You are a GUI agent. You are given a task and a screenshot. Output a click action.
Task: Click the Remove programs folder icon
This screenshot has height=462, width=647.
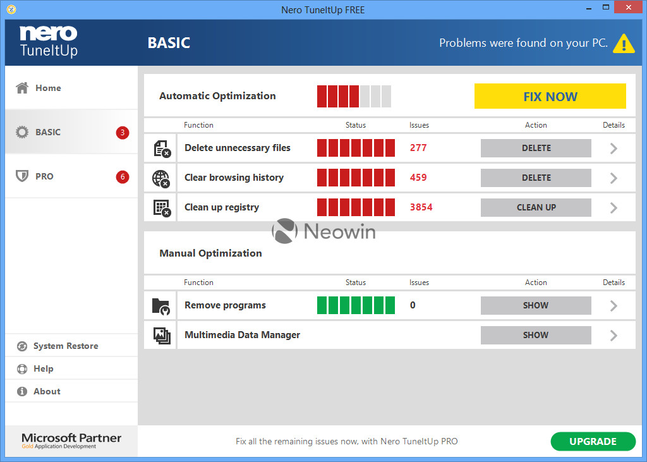tap(161, 307)
